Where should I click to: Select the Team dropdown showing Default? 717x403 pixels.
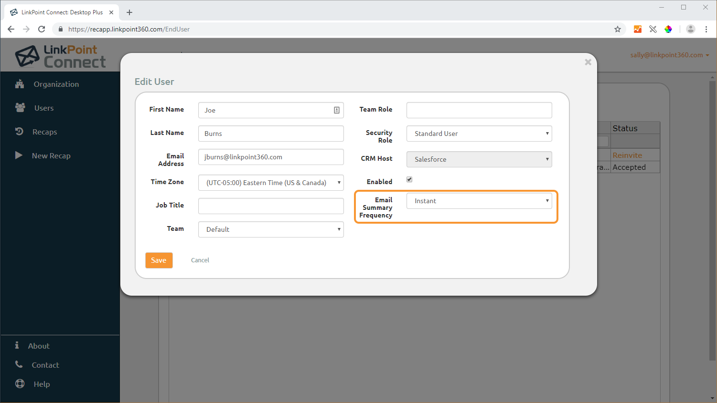270,229
